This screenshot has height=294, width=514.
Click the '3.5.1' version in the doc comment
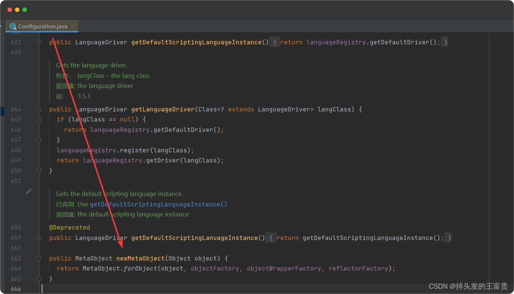(84, 96)
